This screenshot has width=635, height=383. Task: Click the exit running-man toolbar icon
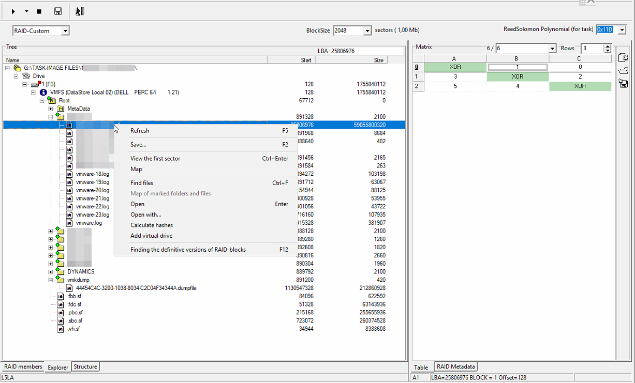click(79, 11)
